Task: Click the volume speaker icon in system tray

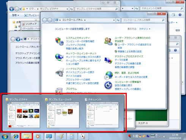Action: 164,137
